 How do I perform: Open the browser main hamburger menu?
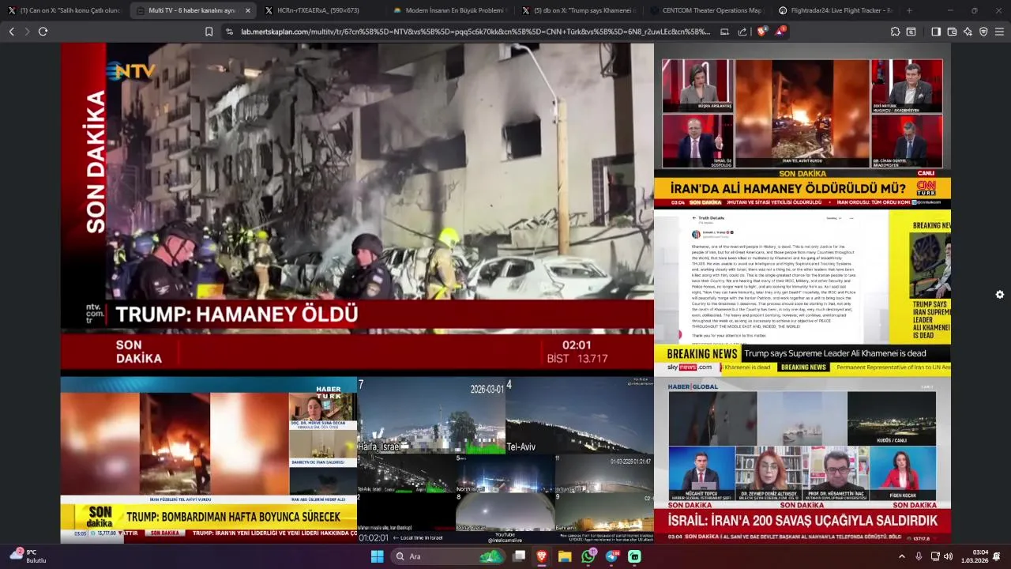click(x=999, y=32)
